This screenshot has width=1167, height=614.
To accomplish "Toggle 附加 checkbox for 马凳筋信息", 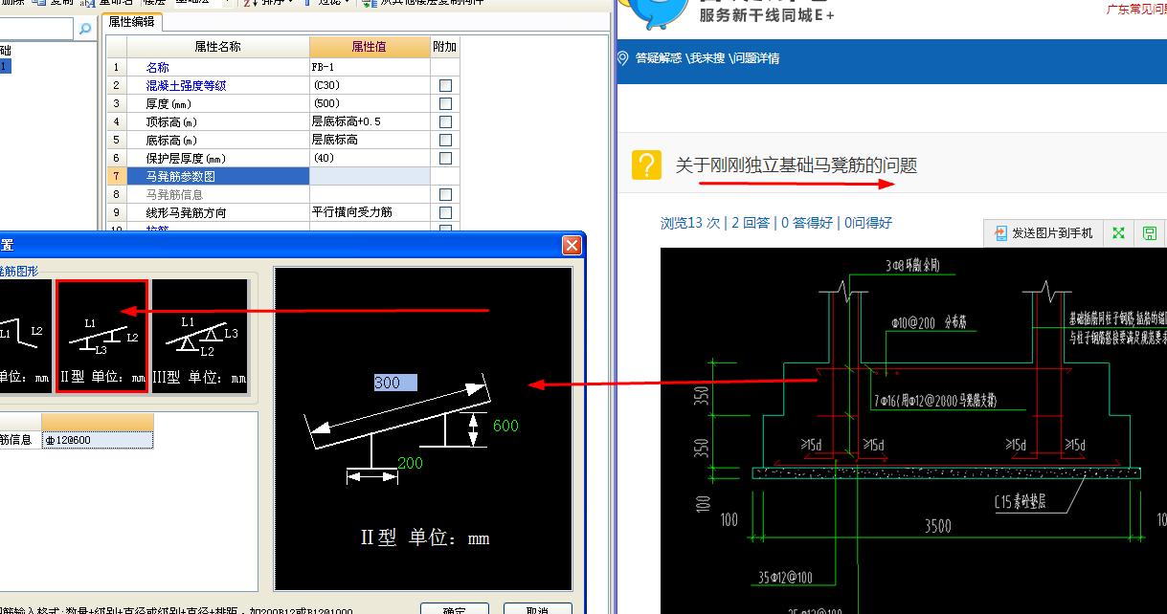I will coord(445,195).
